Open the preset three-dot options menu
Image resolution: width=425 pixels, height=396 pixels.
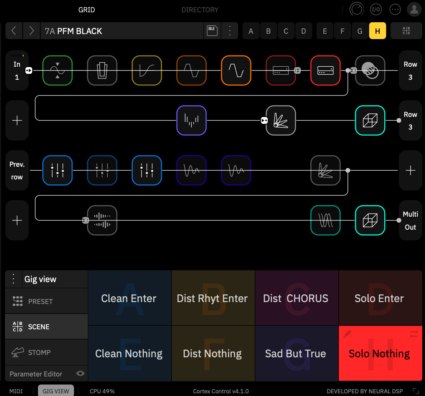[x=230, y=31]
